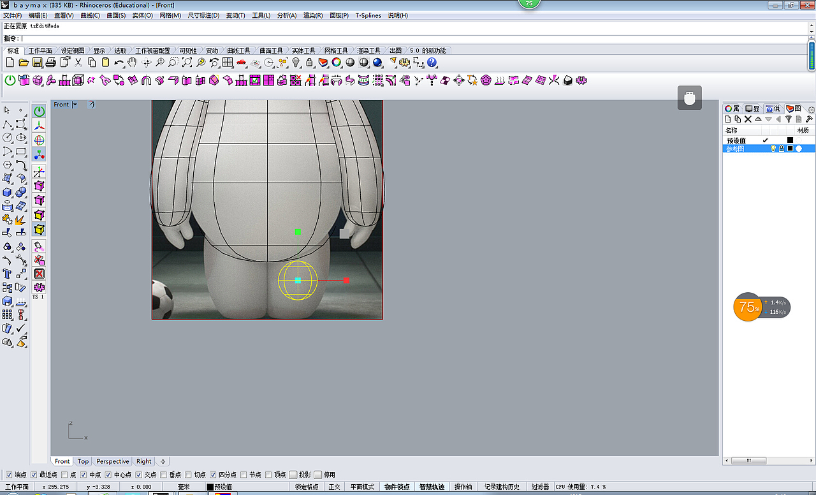Click in the 指令 command input line
Viewport: 816px width, 495px height.
[414, 38]
